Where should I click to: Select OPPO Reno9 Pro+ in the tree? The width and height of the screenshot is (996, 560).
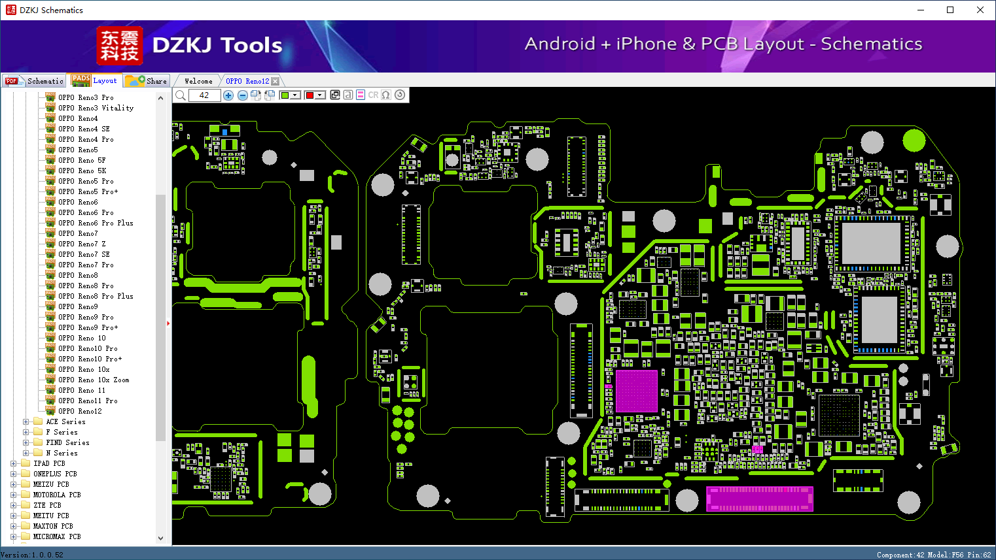coord(88,327)
